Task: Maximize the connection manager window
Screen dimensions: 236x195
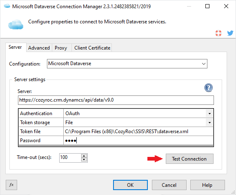Action: tap(207, 6)
